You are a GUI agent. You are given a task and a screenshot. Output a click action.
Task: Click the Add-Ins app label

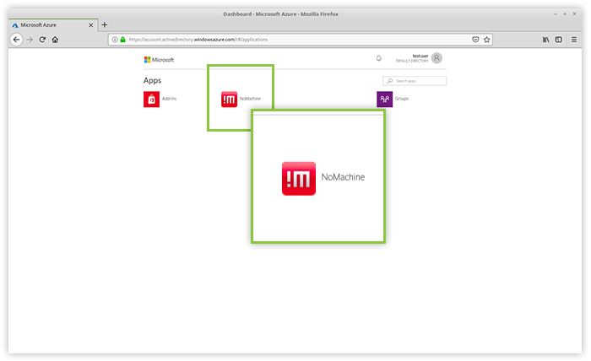pos(169,99)
